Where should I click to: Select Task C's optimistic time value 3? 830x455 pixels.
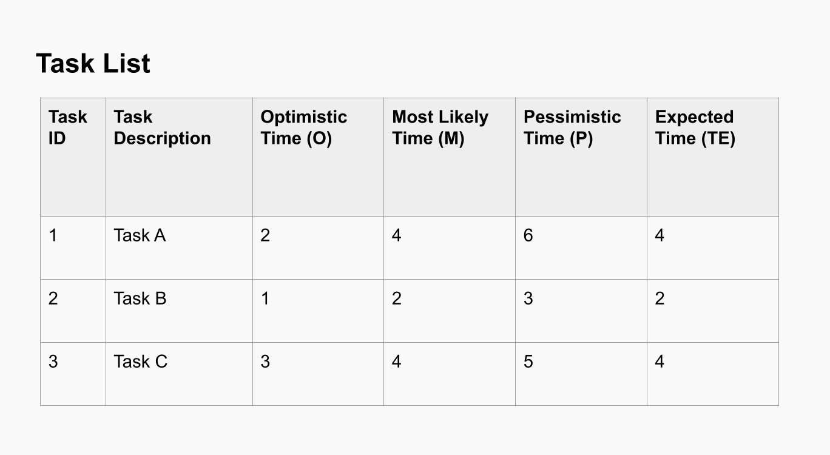pos(265,362)
